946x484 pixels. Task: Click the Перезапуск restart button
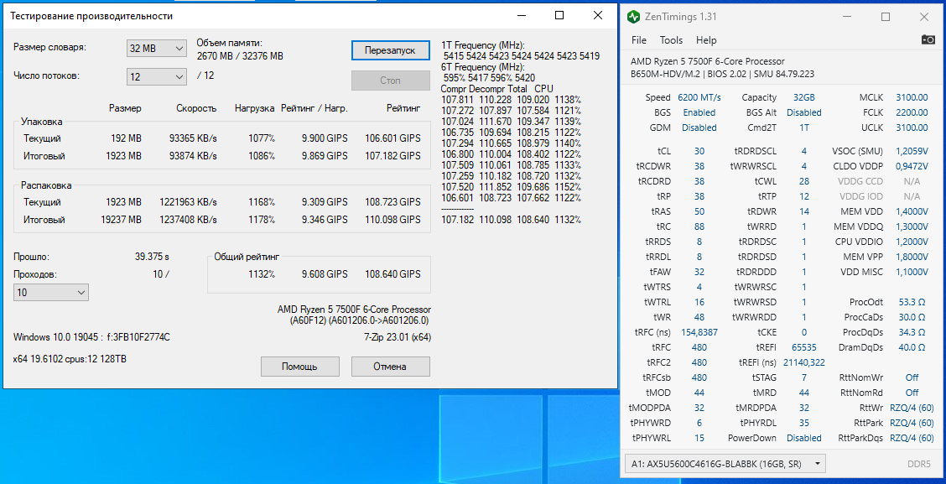pyautogui.click(x=390, y=50)
